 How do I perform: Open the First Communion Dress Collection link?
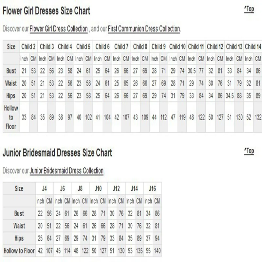pyautogui.click(x=144, y=28)
